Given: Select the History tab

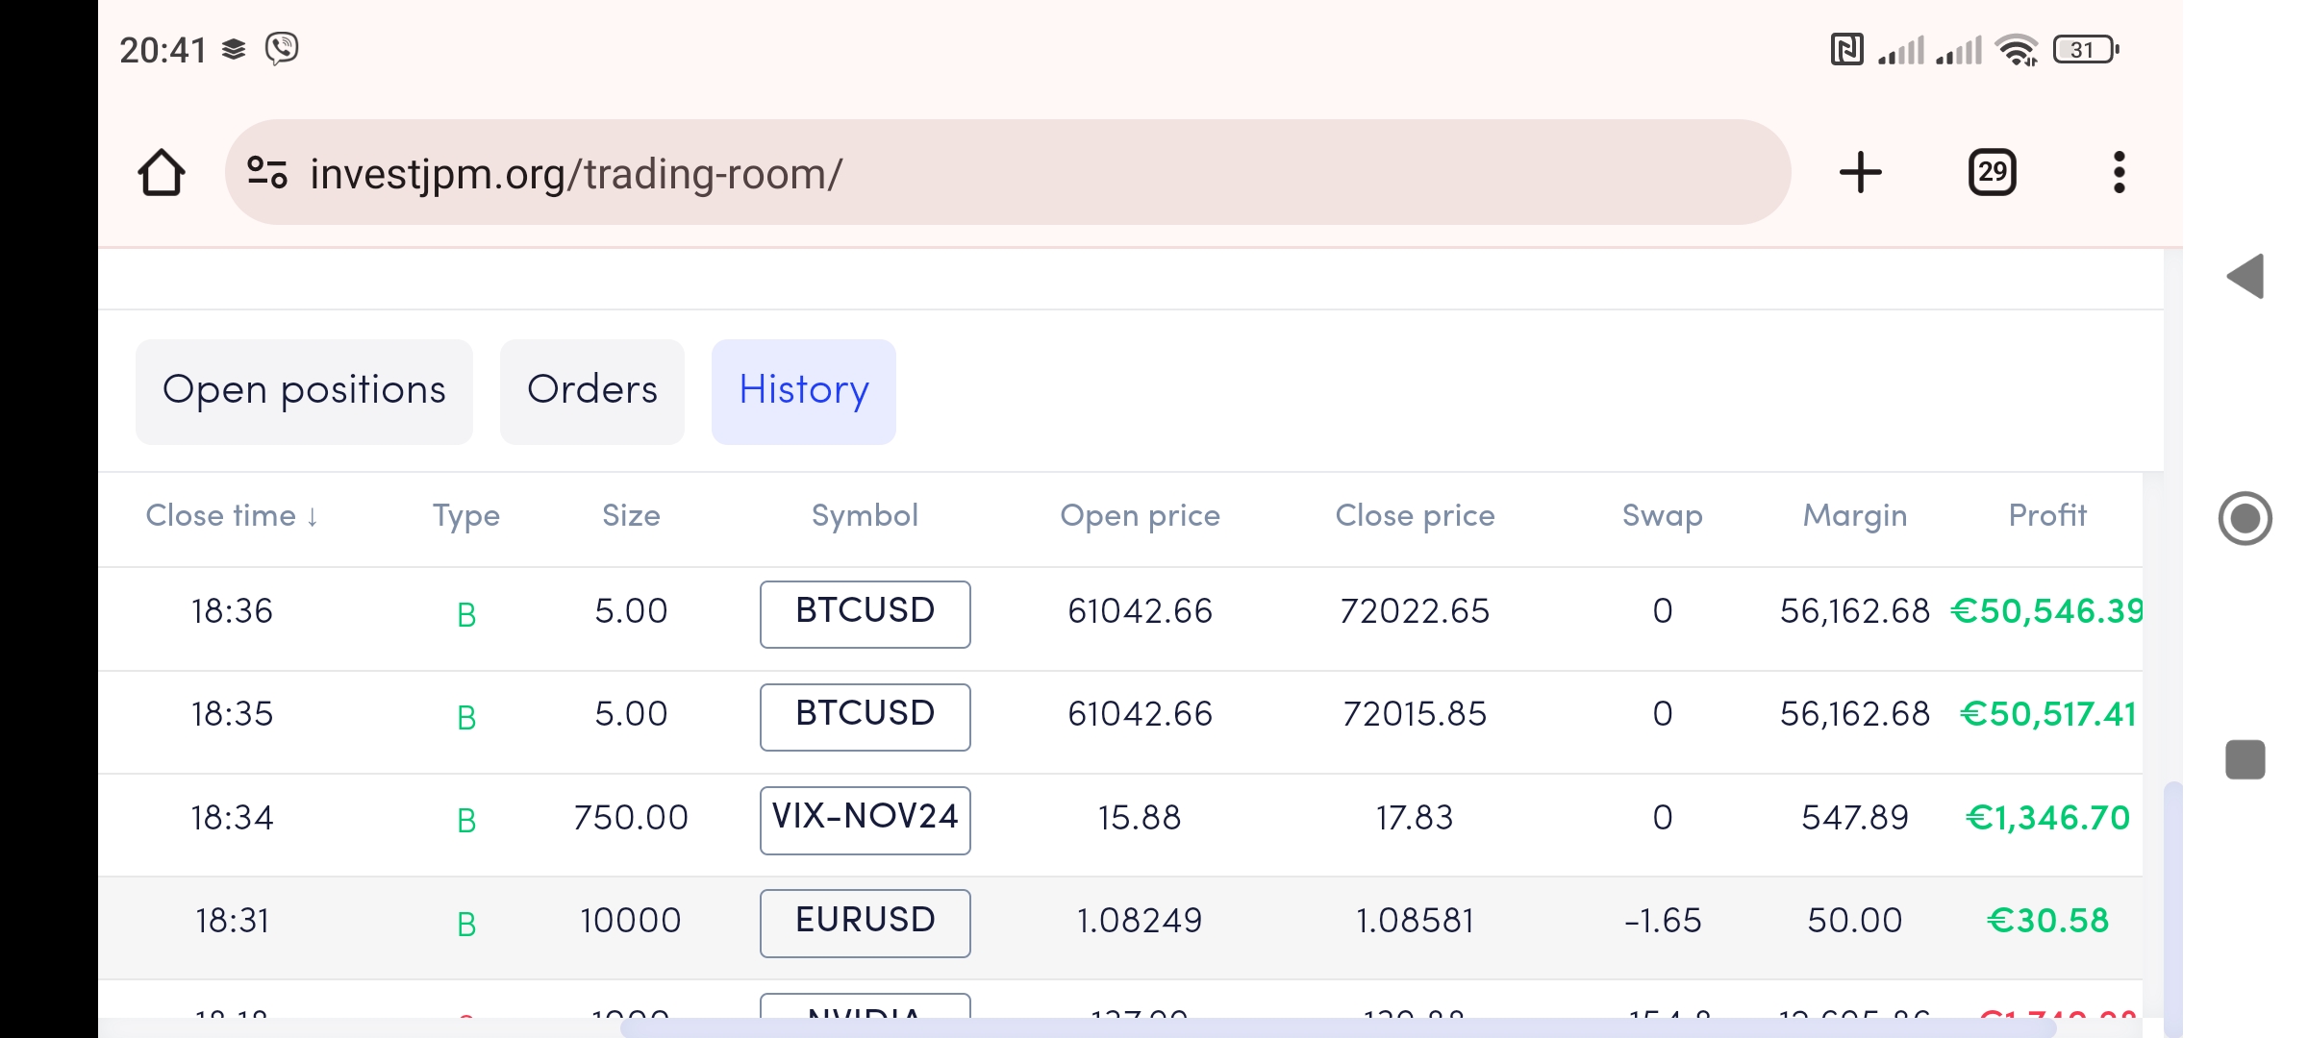Looking at the screenshot, I should point(803,391).
